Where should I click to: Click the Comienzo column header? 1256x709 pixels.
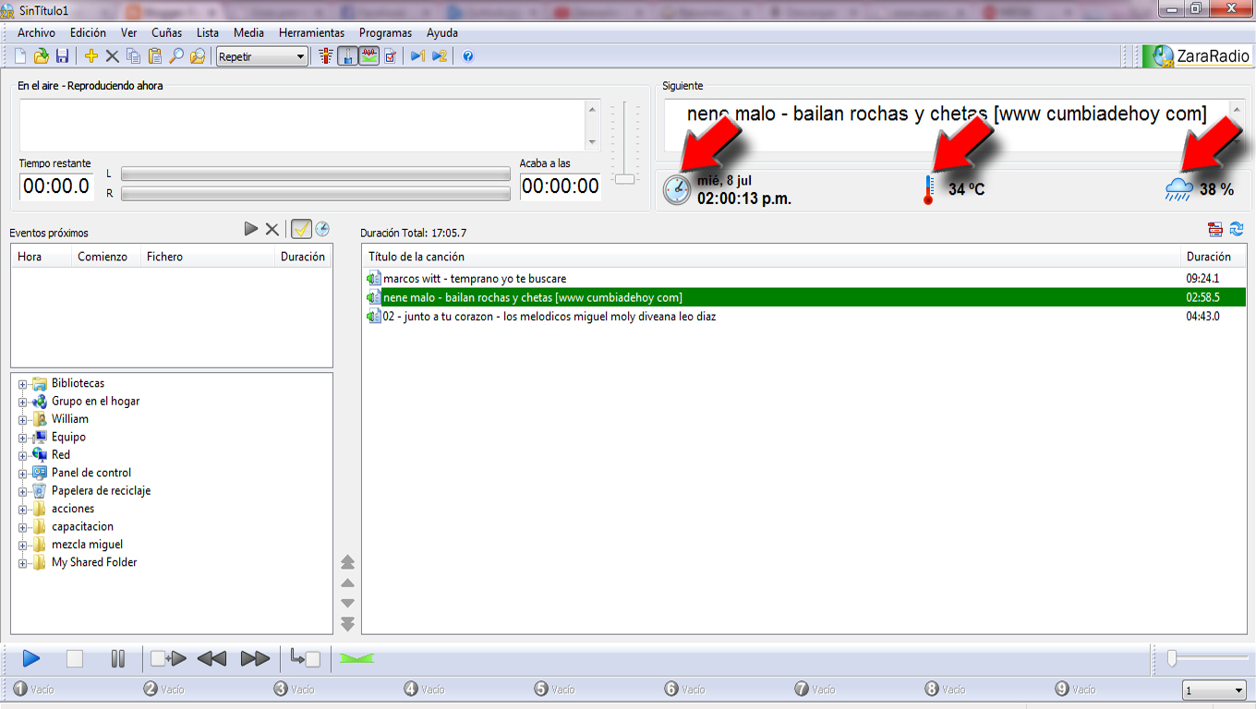(x=105, y=257)
